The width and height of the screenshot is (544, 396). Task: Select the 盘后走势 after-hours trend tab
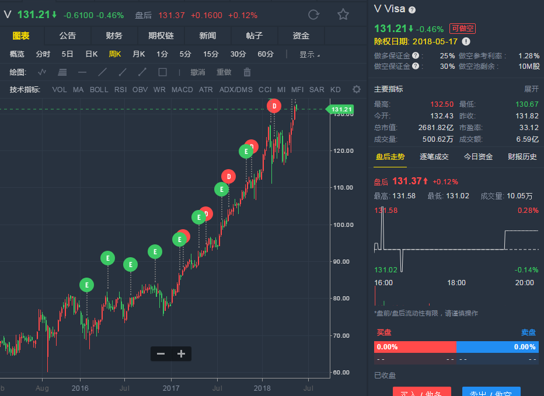(390, 157)
